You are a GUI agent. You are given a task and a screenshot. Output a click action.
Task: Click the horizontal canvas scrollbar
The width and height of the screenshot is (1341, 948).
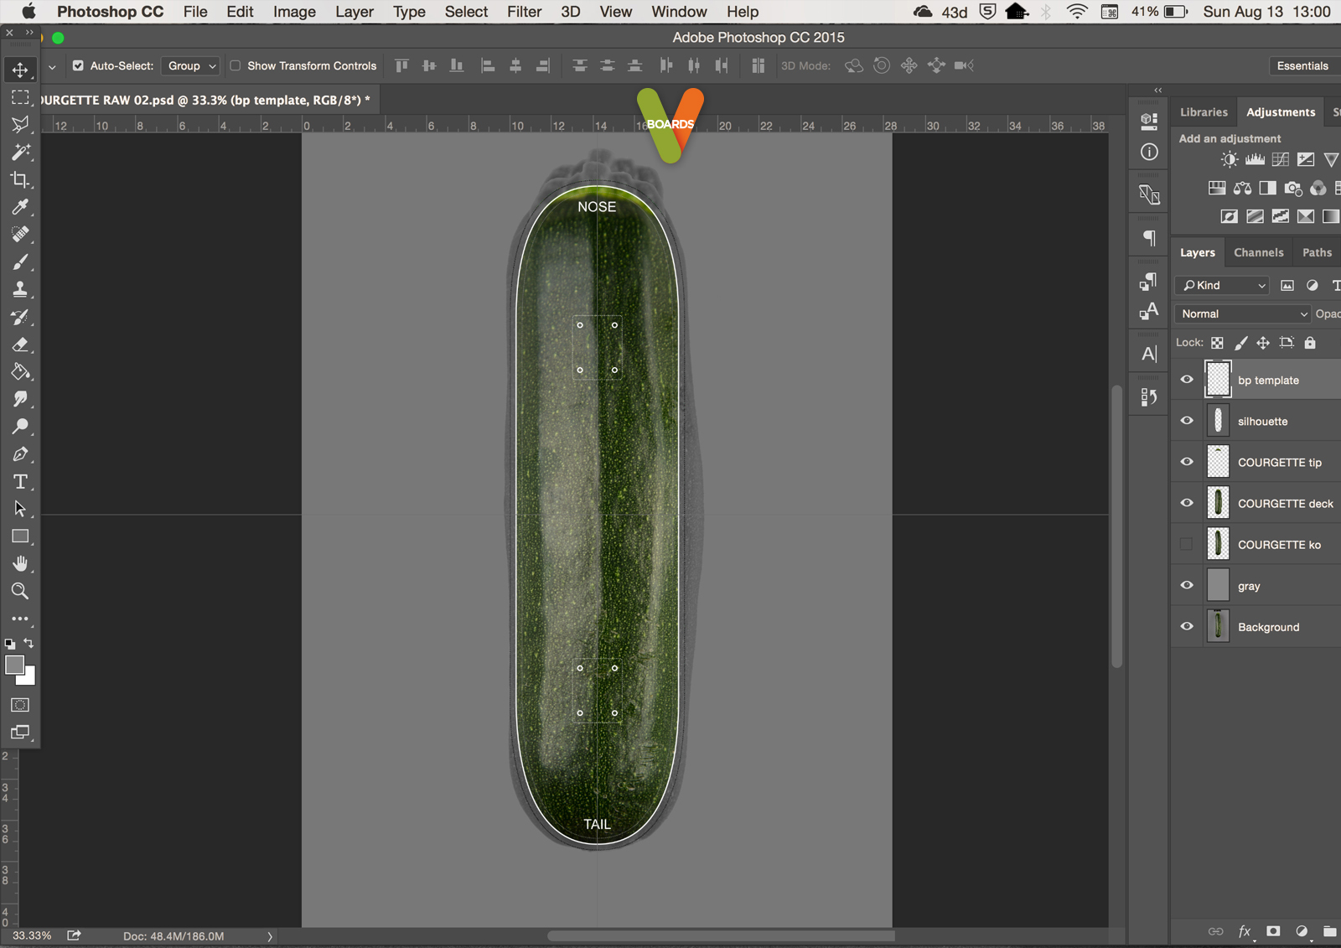tap(721, 935)
